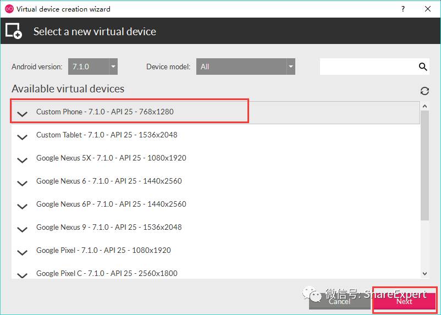Click the search magnifier icon
The width and height of the screenshot is (441, 315).
[x=423, y=67]
